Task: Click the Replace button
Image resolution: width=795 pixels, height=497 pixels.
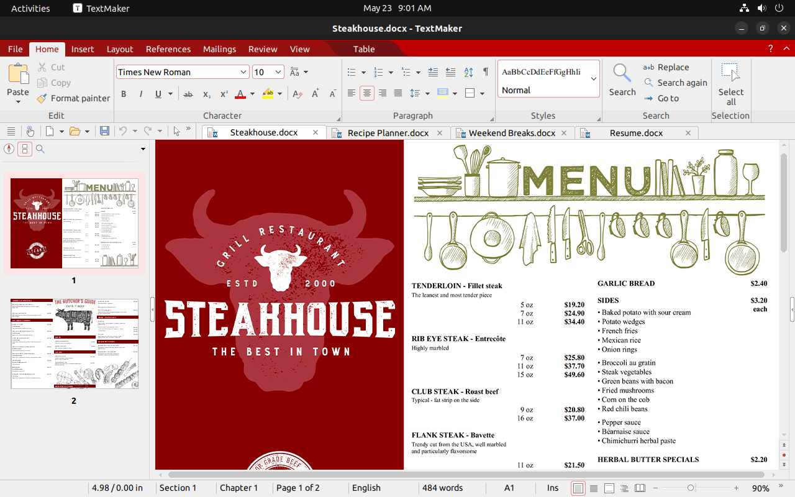Action: click(673, 66)
